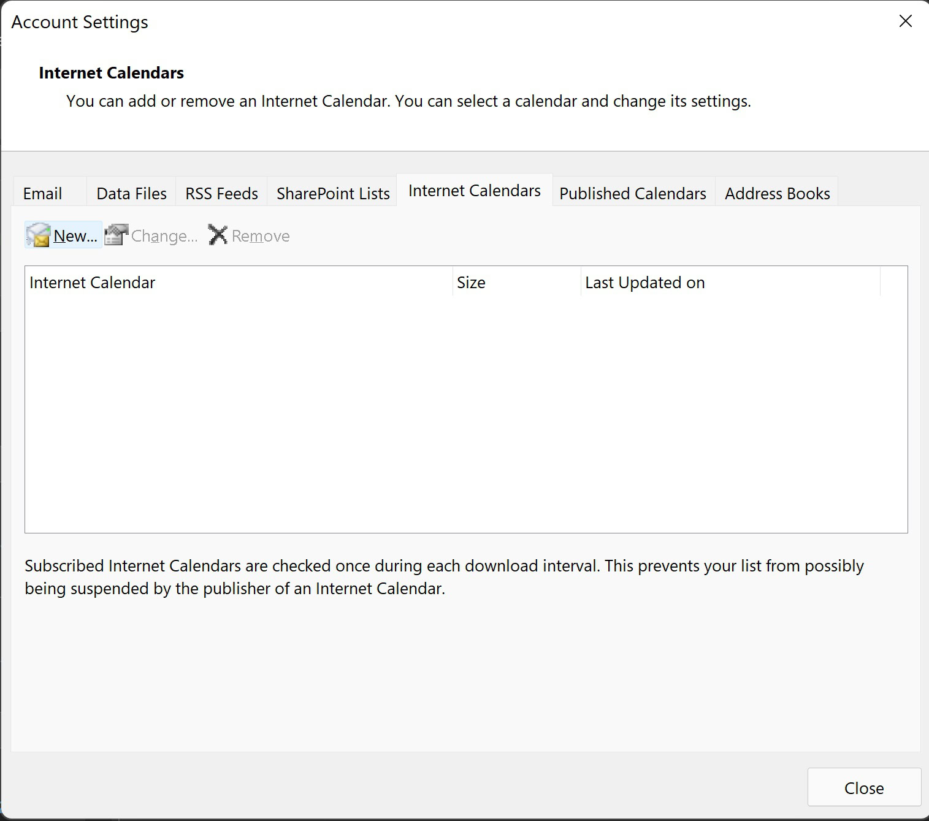Screen dimensions: 929x821
Task: Click the Remove X icon
Action: click(x=218, y=235)
